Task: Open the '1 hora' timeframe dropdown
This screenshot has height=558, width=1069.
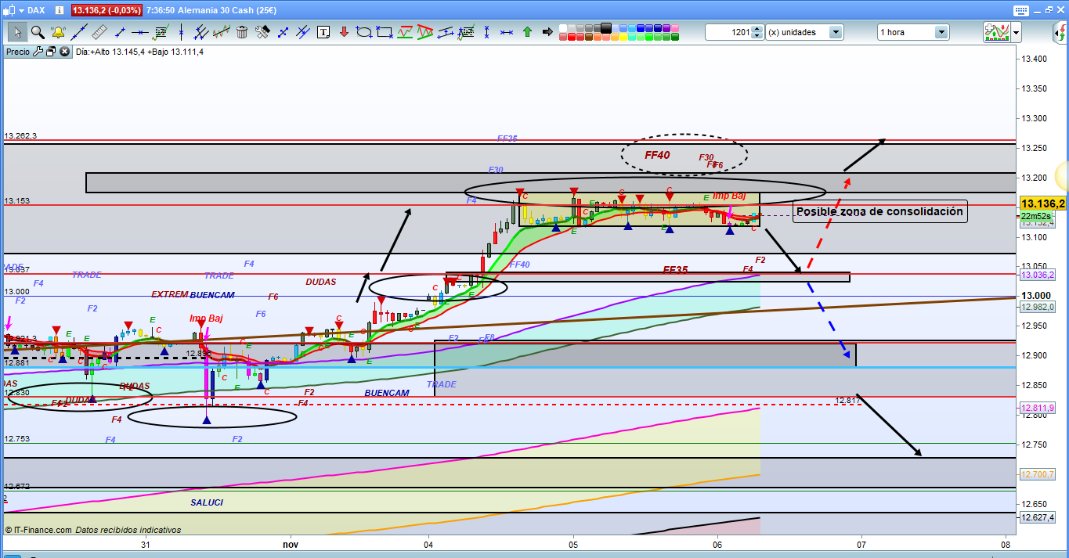Action: point(941,32)
